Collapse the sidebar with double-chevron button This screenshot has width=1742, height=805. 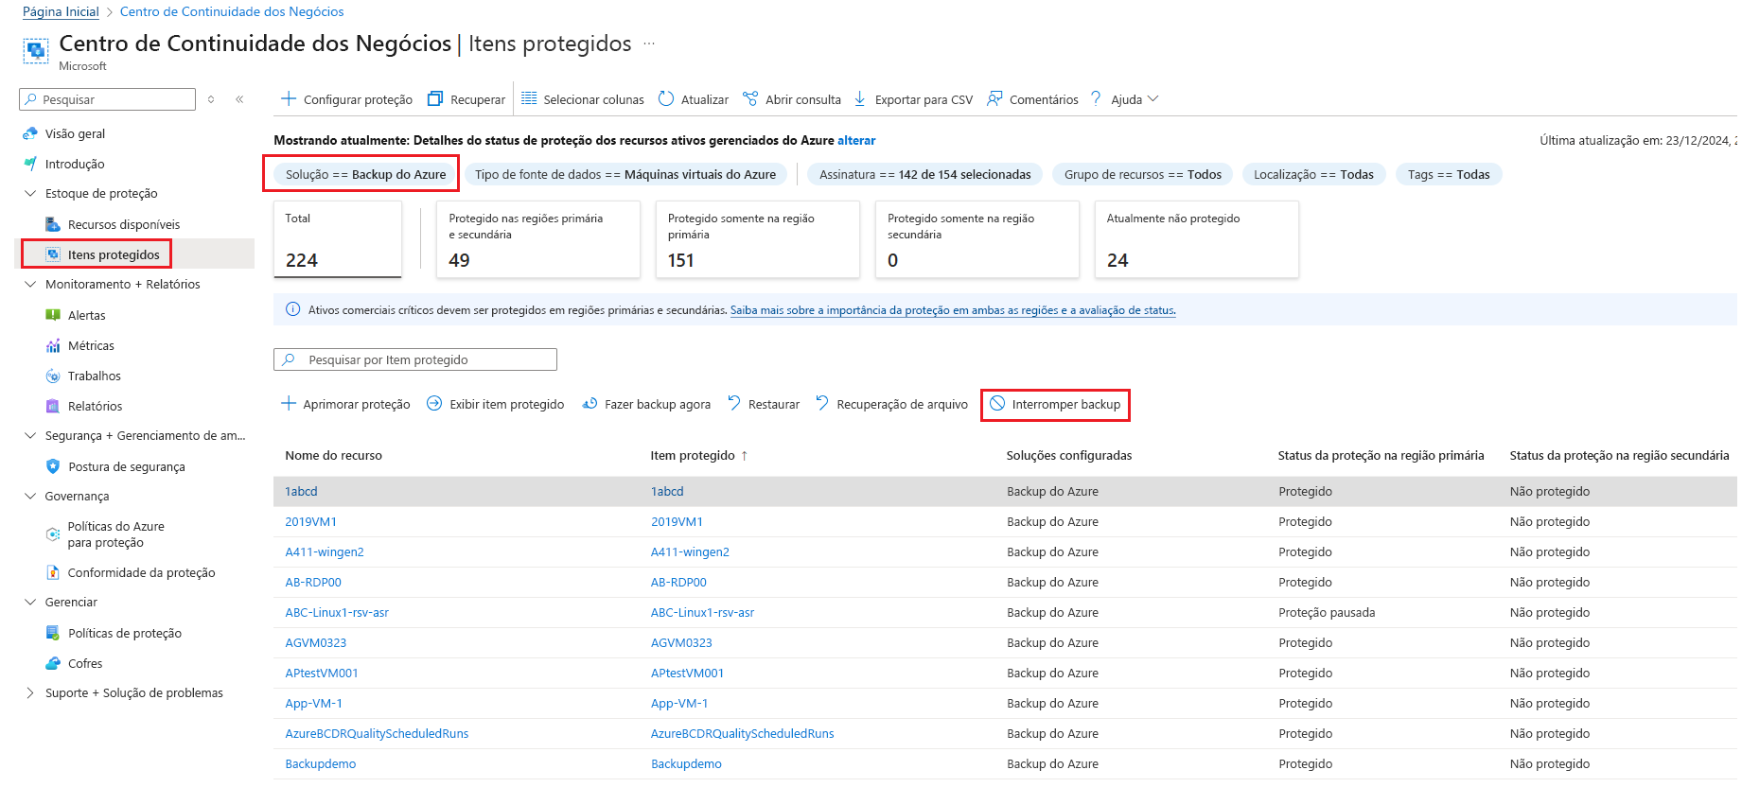click(239, 99)
